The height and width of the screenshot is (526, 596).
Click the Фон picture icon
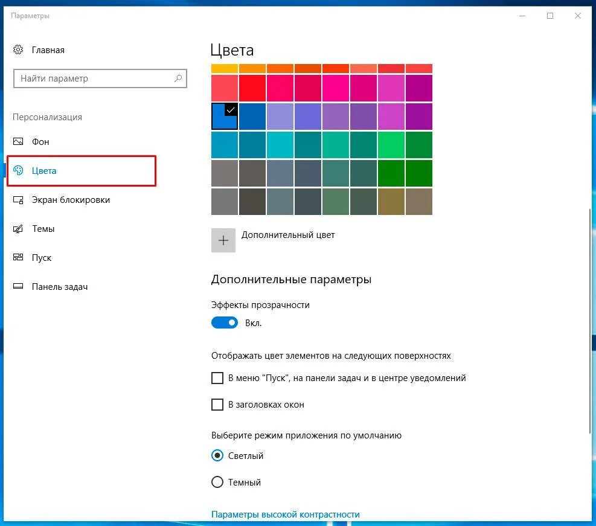[x=18, y=141]
